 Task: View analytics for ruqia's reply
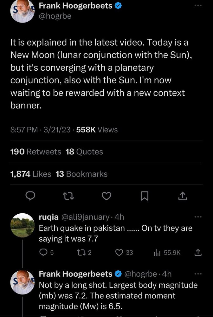(156, 252)
